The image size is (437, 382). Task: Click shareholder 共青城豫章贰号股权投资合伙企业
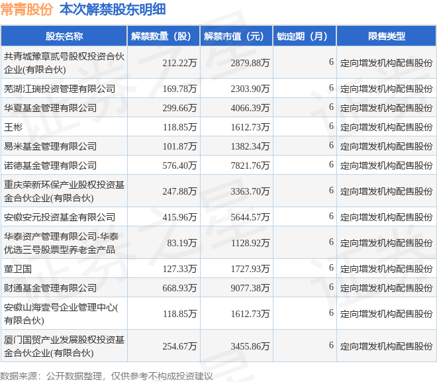coord(64,63)
